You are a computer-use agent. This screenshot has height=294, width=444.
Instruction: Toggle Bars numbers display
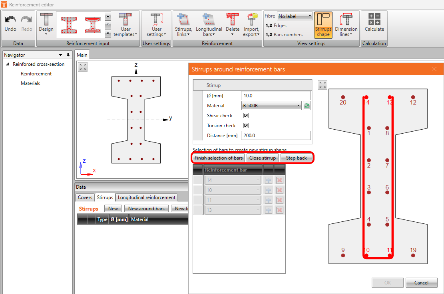click(x=284, y=35)
